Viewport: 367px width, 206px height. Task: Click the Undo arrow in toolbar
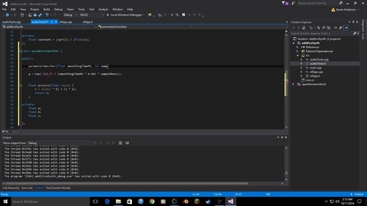pyautogui.click(x=47, y=15)
